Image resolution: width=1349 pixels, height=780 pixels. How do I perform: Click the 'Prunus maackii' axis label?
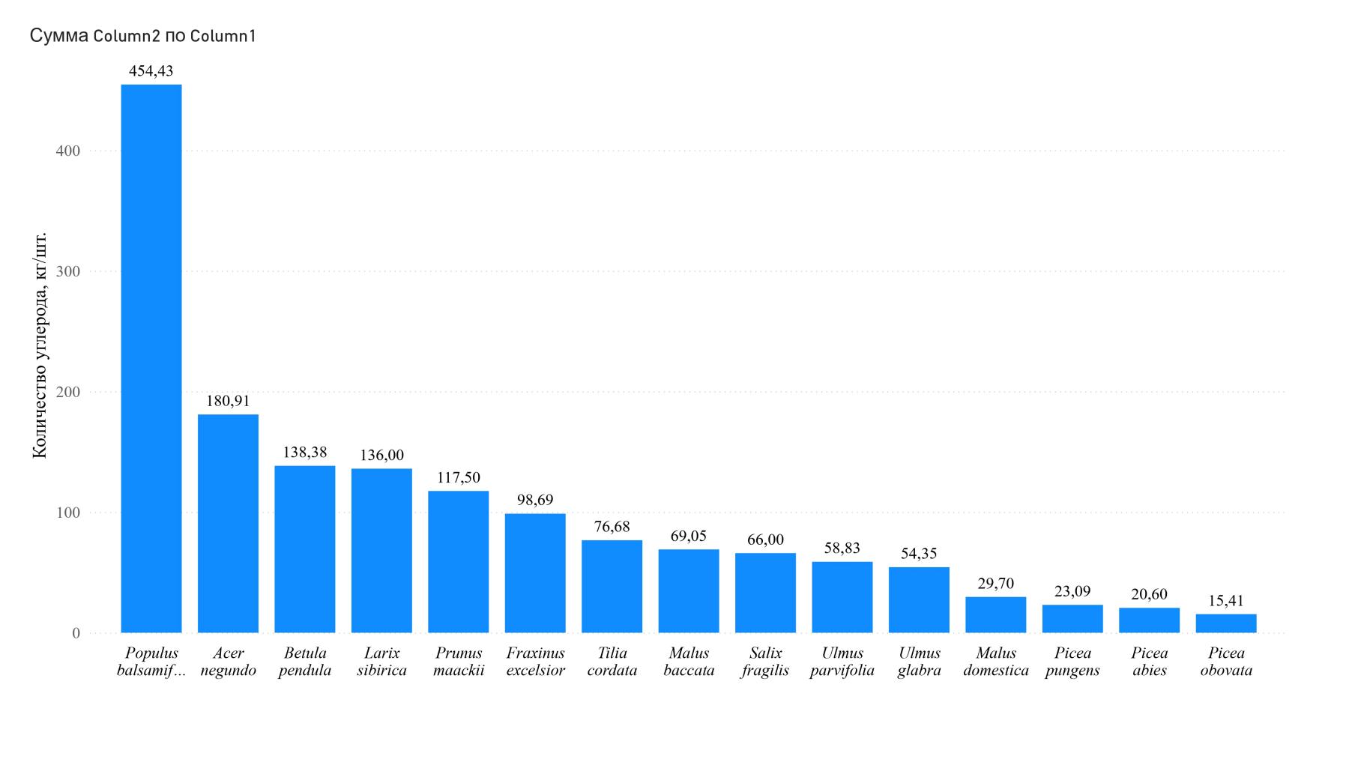pos(459,662)
